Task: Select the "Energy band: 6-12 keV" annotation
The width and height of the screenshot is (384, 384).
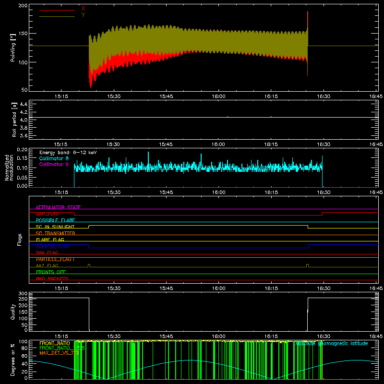Action: pyautogui.click(x=68, y=153)
